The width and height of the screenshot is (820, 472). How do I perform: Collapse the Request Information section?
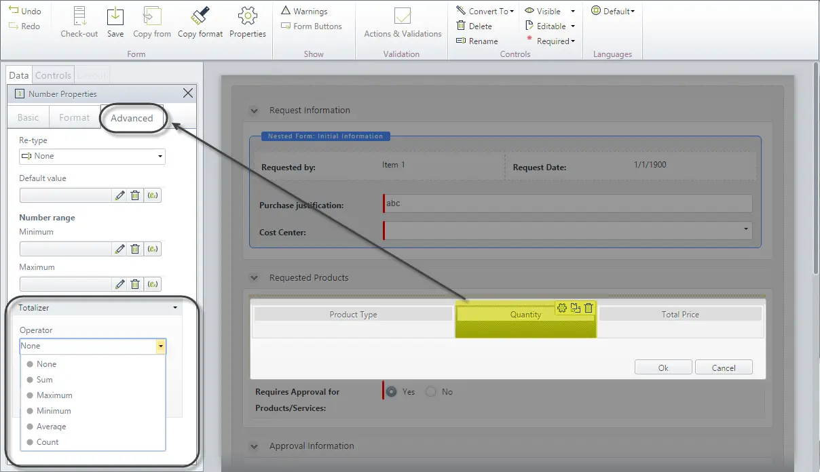tap(254, 111)
